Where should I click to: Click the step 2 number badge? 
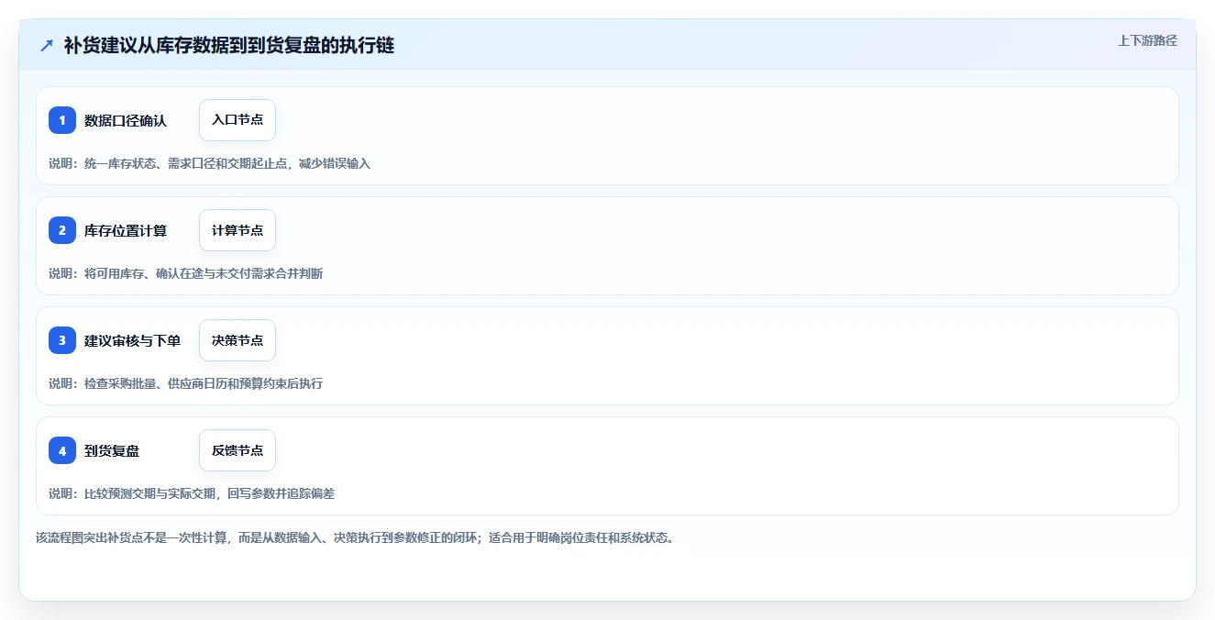[x=62, y=230]
